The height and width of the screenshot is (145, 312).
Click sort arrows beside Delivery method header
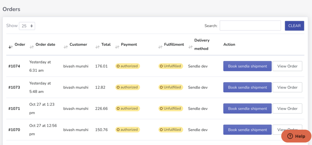(190, 47)
